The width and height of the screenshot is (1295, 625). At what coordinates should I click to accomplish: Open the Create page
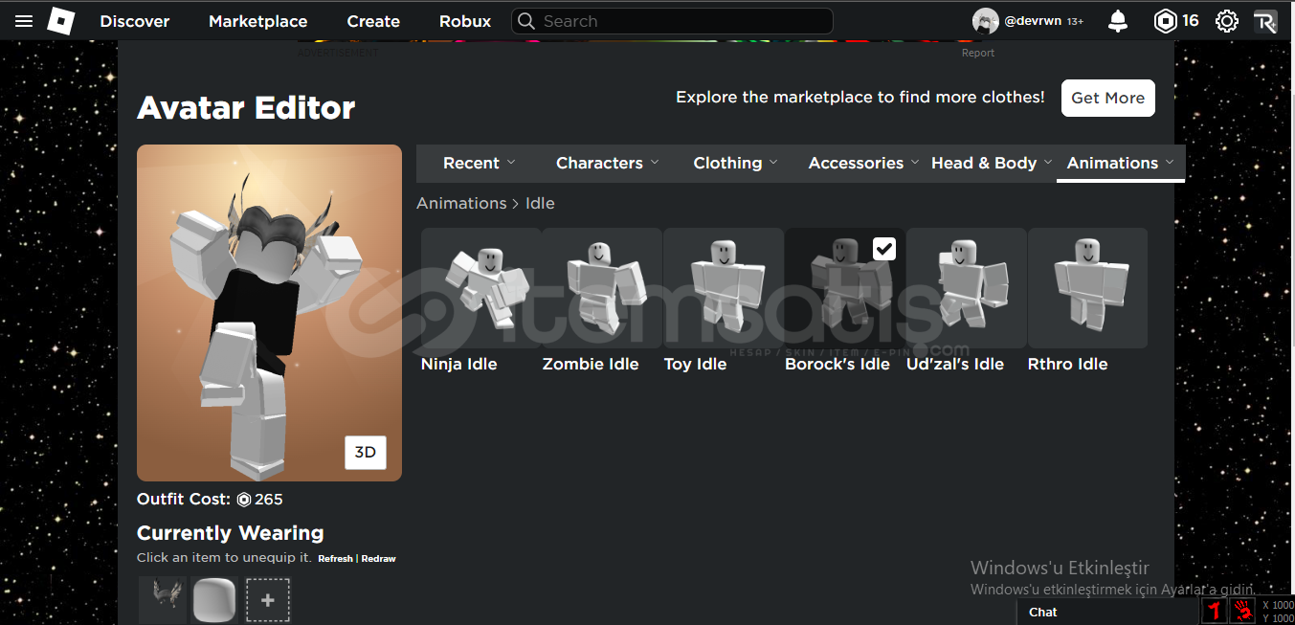pos(373,21)
